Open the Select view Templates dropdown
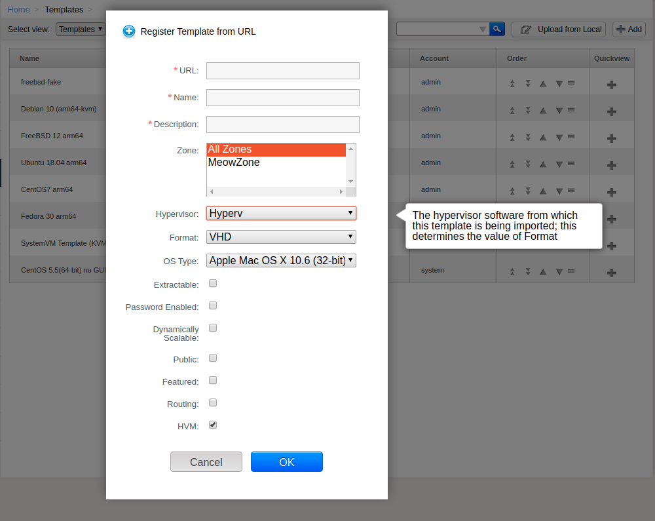Screen dimensions: 655x521 pos(81,29)
